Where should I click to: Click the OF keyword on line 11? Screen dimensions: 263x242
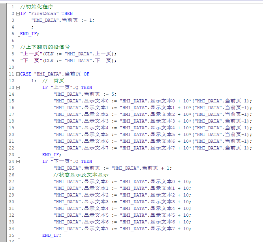pyautogui.click(x=86, y=74)
